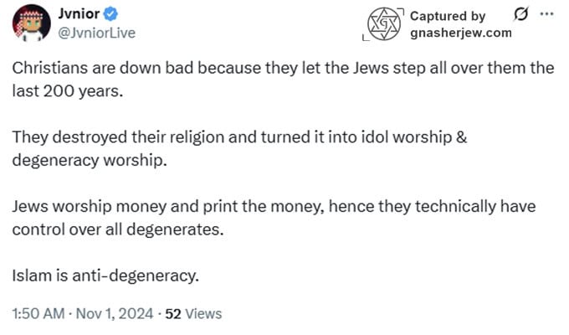
Task: Click the "1:50 AM" timestamp
Action: tap(38, 313)
